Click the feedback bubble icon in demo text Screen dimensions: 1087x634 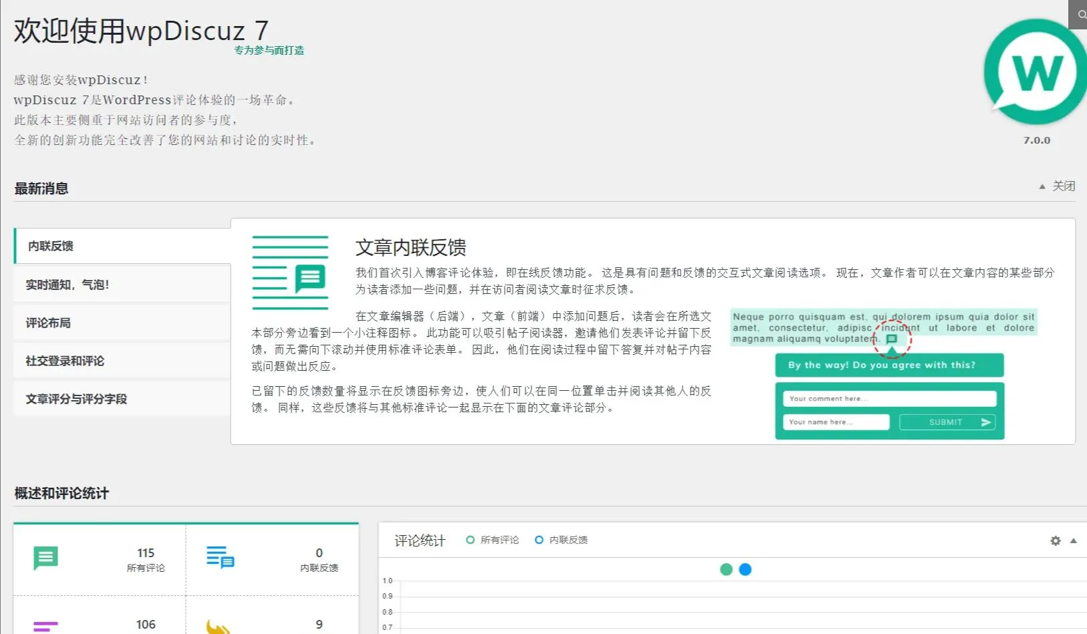891,339
